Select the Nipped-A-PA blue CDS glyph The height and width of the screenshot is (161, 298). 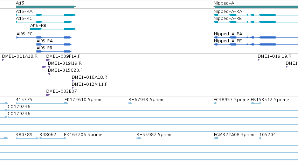(256, 37)
